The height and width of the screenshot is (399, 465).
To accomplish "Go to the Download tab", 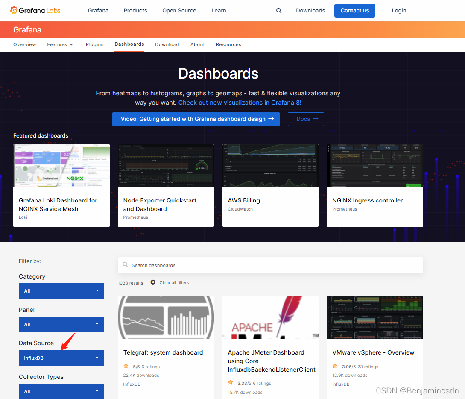I will tap(167, 44).
